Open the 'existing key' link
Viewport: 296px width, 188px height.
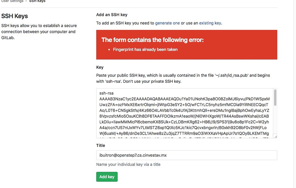[x=210, y=23]
